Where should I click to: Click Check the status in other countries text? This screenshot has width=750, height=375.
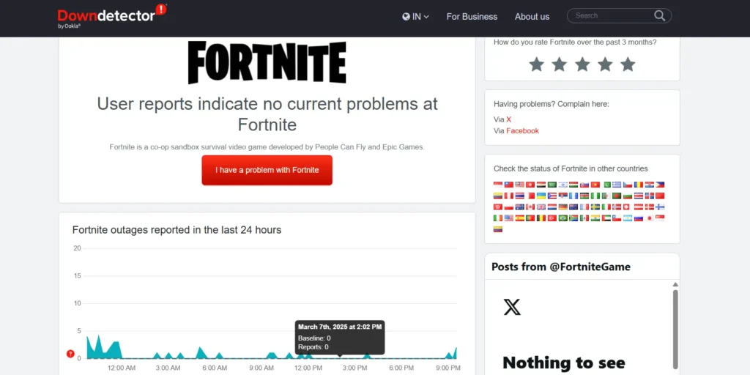click(571, 169)
